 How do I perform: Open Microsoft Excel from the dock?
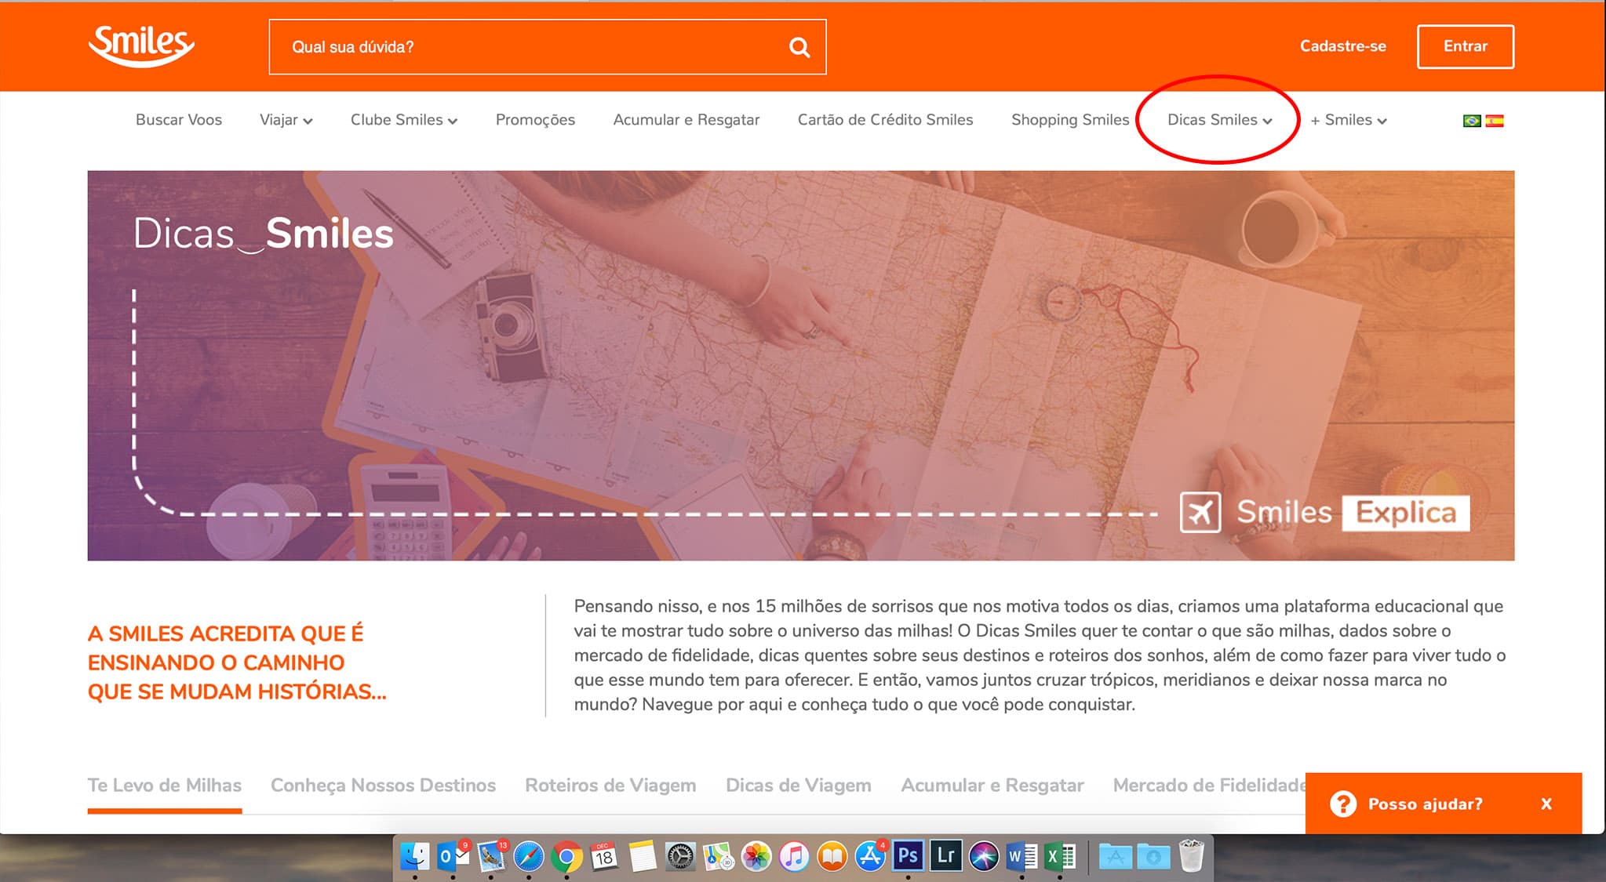pyautogui.click(x=1060, y=856)
